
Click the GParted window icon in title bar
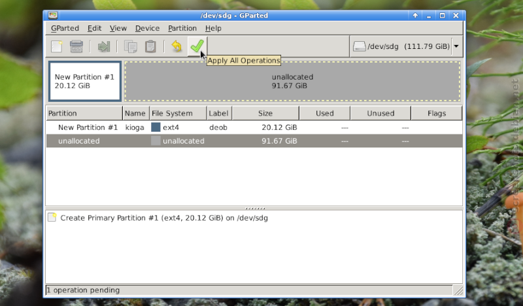(53, 15)
